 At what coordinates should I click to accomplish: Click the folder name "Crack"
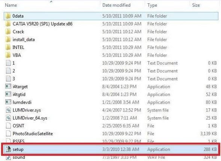(x=18, y=32)
